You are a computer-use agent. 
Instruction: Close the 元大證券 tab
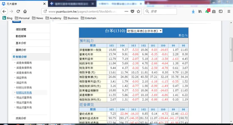point(44,4)
